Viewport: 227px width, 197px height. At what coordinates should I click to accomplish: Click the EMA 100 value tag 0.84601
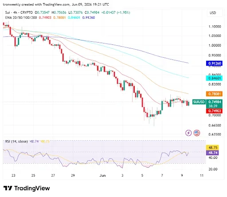pyautogui.click(x=214, y=78)
